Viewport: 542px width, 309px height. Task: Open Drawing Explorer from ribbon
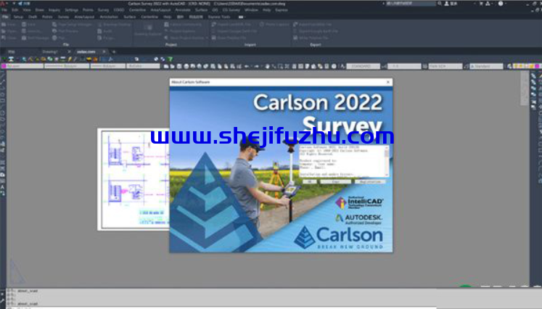click(x=148, y=30)
